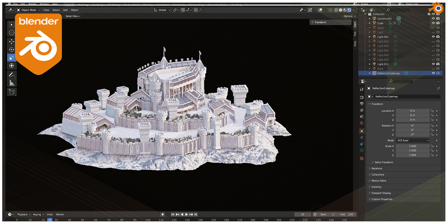Disable Light.001 rendering via its camera icon

[x=438, y=37]
